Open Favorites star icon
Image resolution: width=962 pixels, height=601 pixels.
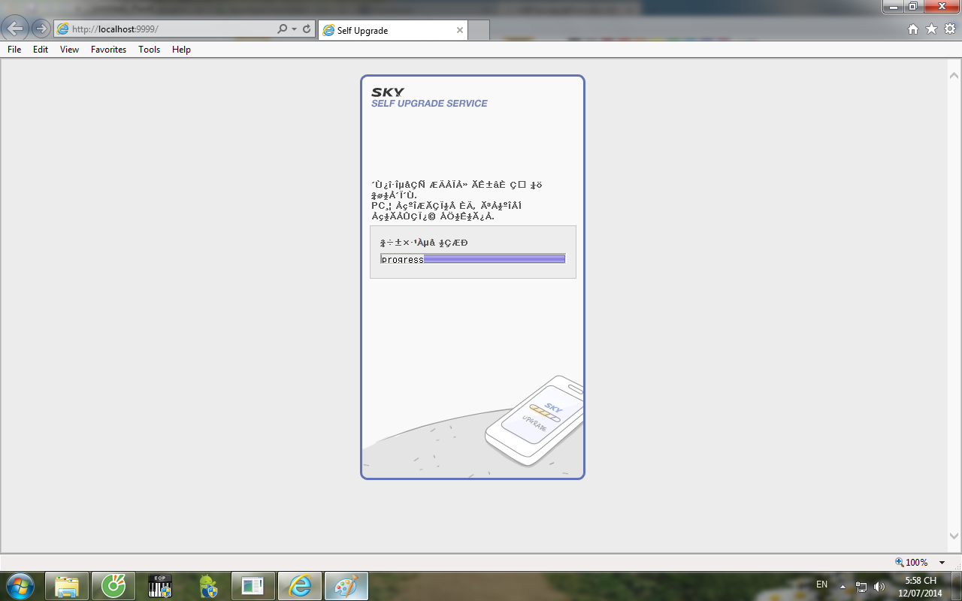tap(931, 29)
